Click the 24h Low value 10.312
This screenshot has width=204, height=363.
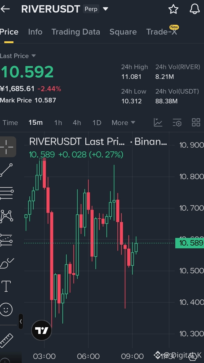[x=131, y=101]
